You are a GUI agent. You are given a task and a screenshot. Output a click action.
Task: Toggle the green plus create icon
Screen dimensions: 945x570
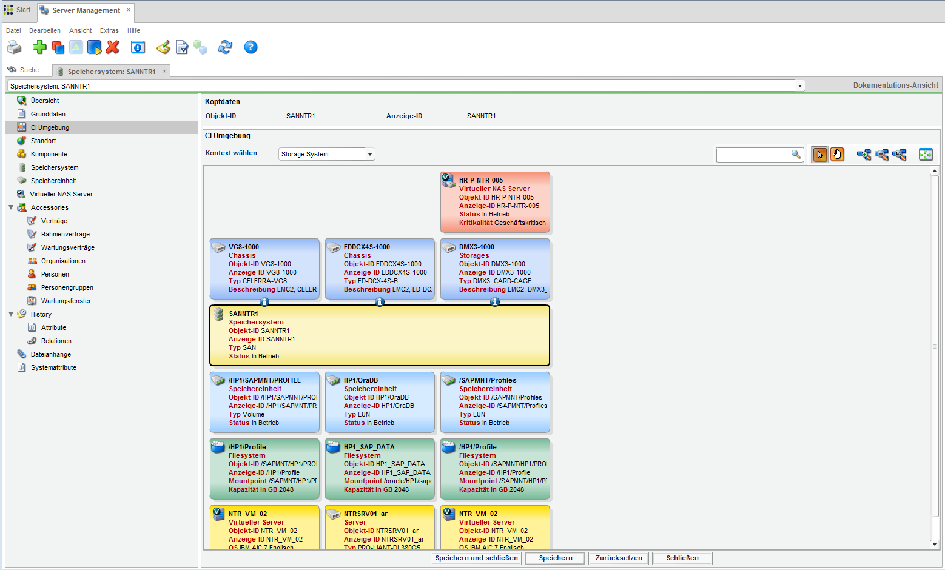[x=39, y=47]
